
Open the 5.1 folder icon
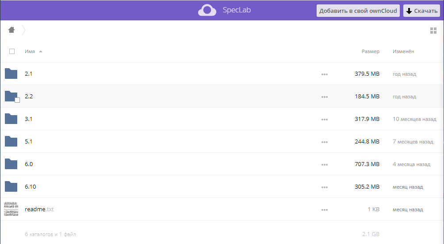click(11, 141)
